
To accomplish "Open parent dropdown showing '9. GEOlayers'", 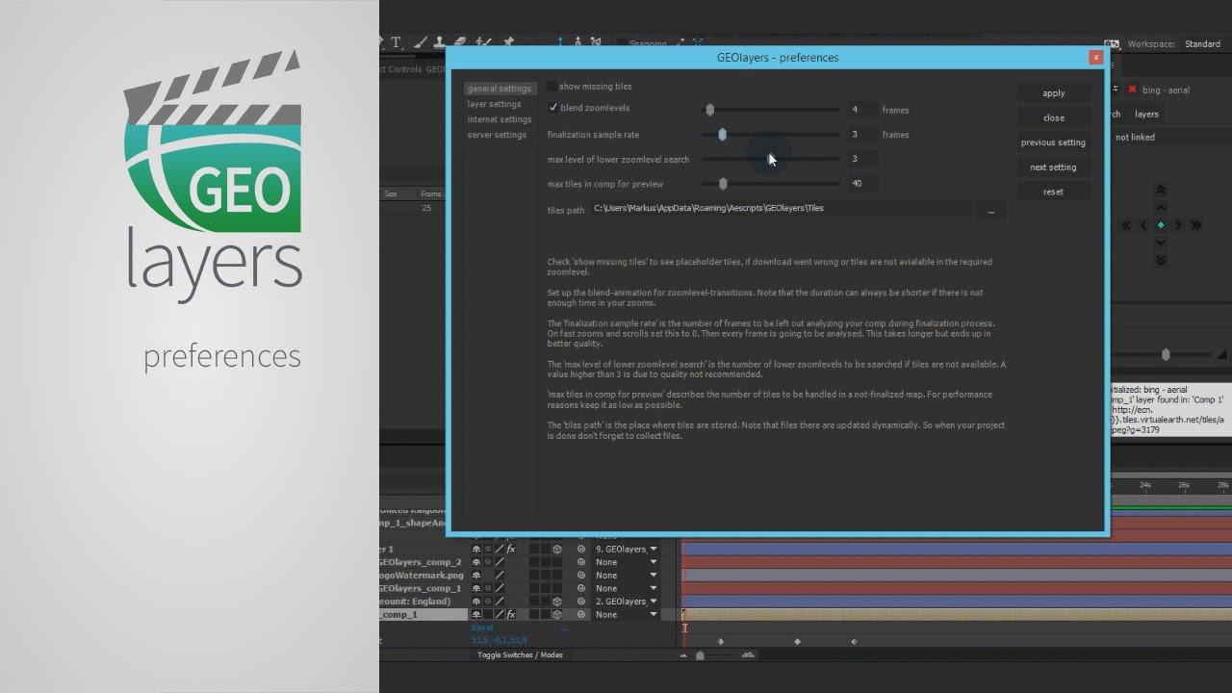I will pyautogui.click(x=627, y=550).
